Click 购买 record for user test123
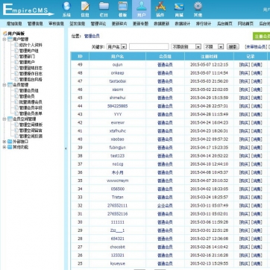Viewport: 270px width, 270px height. pyautogui.click(x=244, y=156)
